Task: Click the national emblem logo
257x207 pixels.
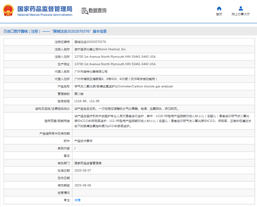Action: [x=8, y=10]
